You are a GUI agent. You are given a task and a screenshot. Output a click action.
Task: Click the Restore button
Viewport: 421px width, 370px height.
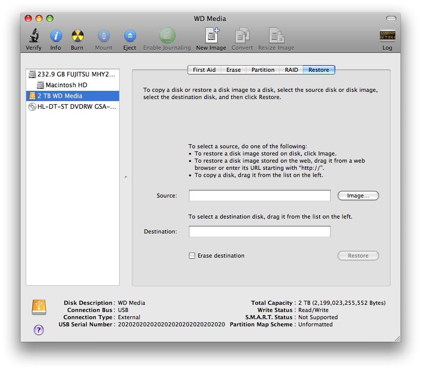[358, 256]
